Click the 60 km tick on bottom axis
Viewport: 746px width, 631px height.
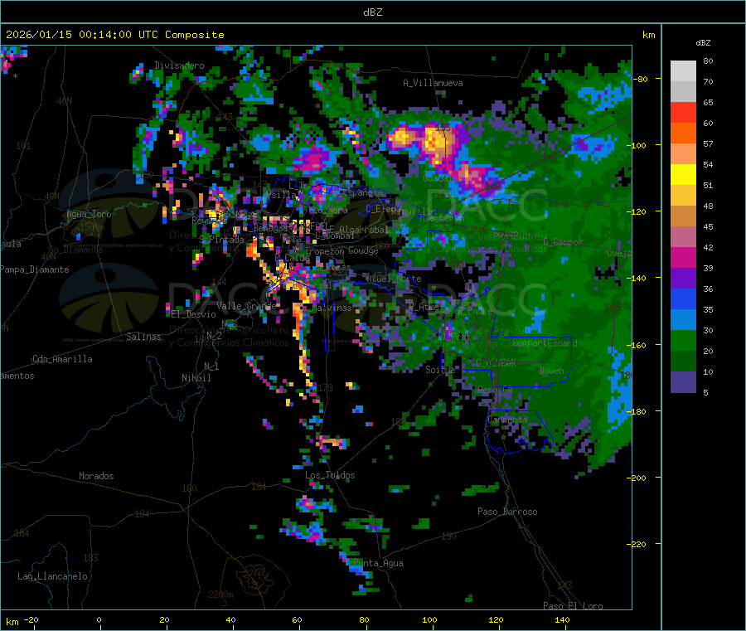(297, 619)
